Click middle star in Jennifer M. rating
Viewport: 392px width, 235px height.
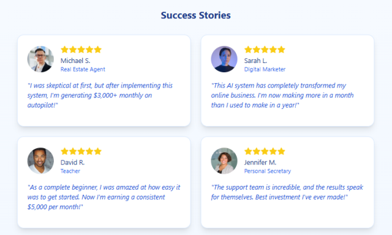click(265, 151)
